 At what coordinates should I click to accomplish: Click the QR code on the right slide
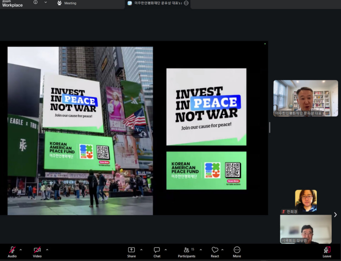(233, 170)
